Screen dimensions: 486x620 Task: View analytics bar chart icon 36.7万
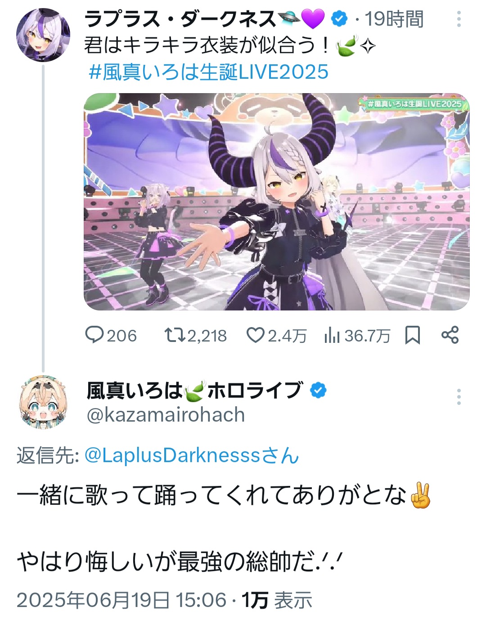coord(332,335)
